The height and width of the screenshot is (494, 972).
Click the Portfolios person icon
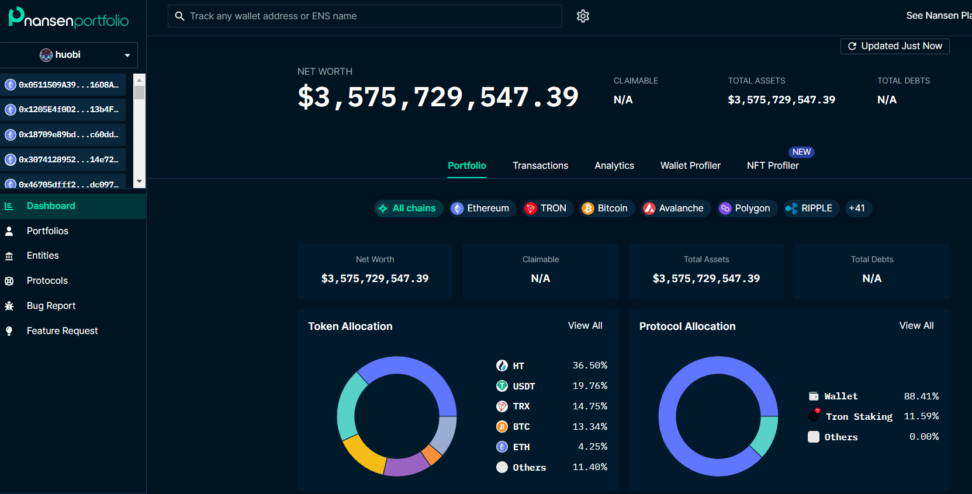(9, 231)
